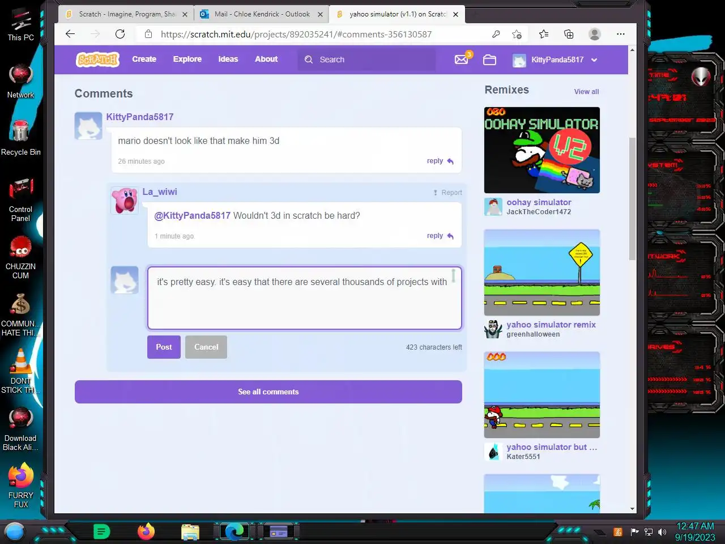Expand KittyPanda5817 account dropdown

(x=594, y=59)
